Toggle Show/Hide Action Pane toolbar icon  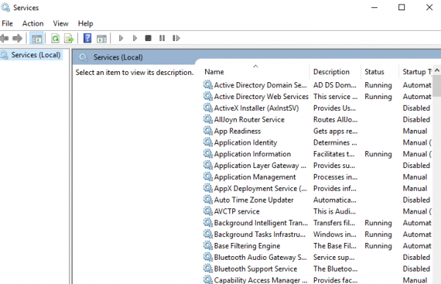click(101, 38)
